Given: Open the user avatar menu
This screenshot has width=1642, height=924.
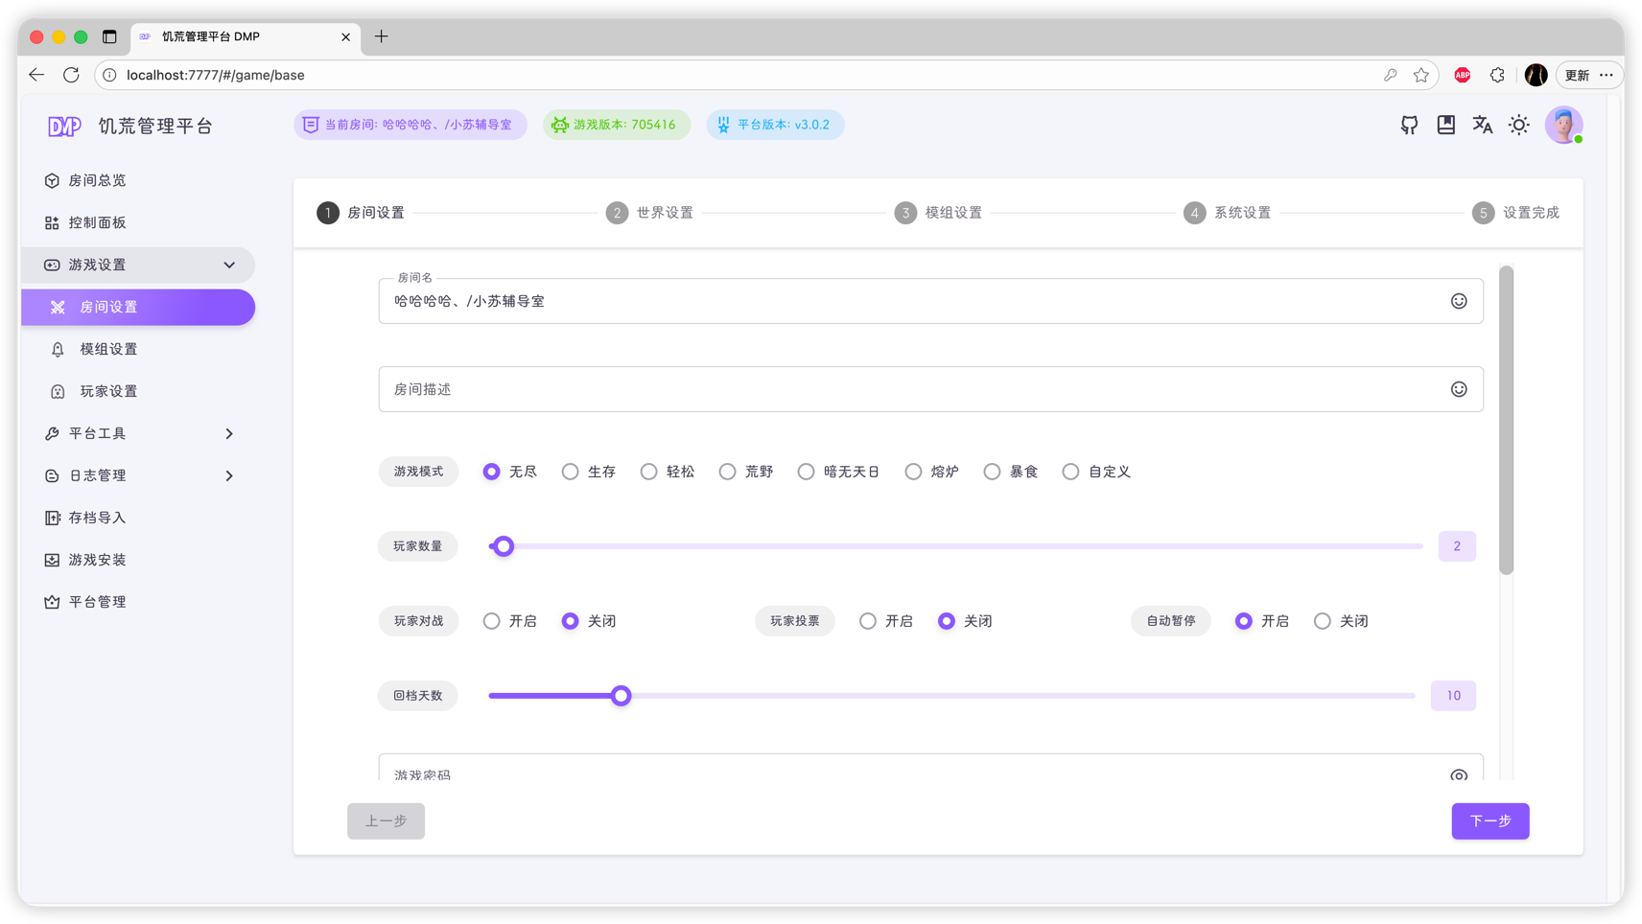Looking at the screenshot, I should (x=1563, y=125).
